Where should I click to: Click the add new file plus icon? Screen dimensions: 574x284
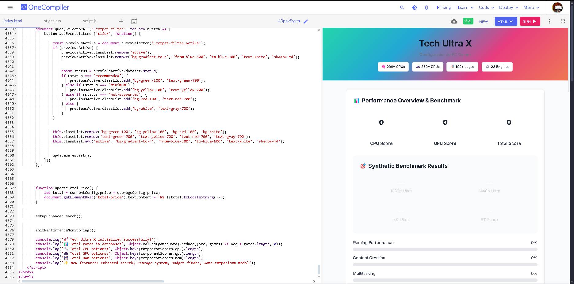point(121,21)
